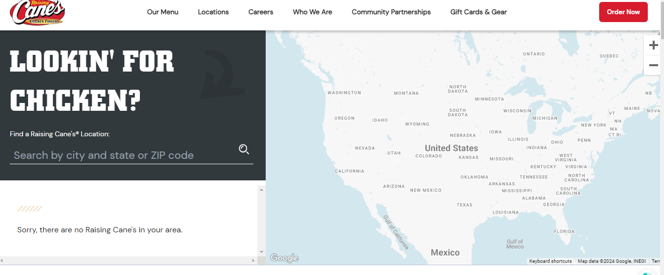Click the horizontal scrollbar track below results
Screen dimensions: 664x275
tap(128, 261)
